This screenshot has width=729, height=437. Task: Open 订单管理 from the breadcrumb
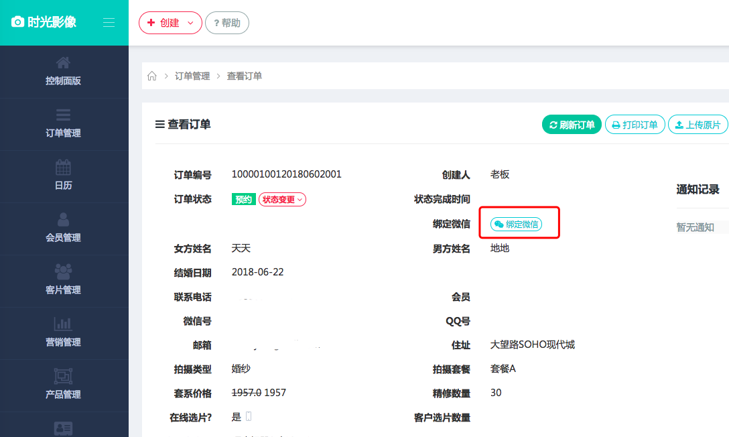[192, 76]
